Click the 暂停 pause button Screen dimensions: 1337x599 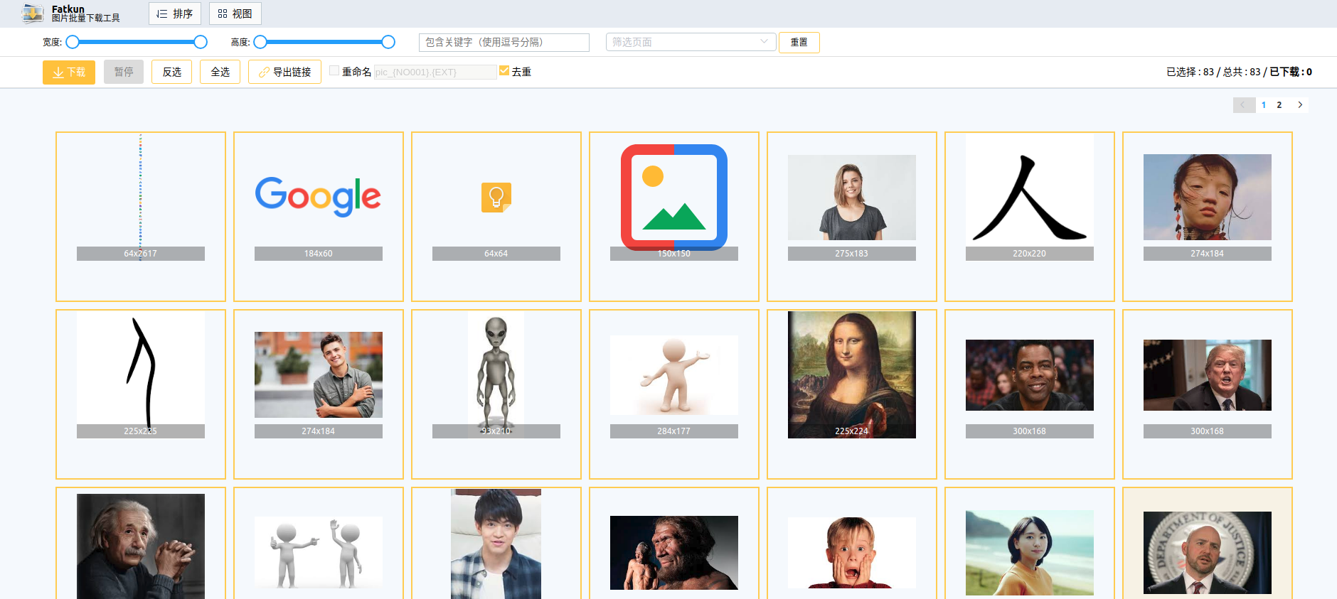(x=124, y=72)
